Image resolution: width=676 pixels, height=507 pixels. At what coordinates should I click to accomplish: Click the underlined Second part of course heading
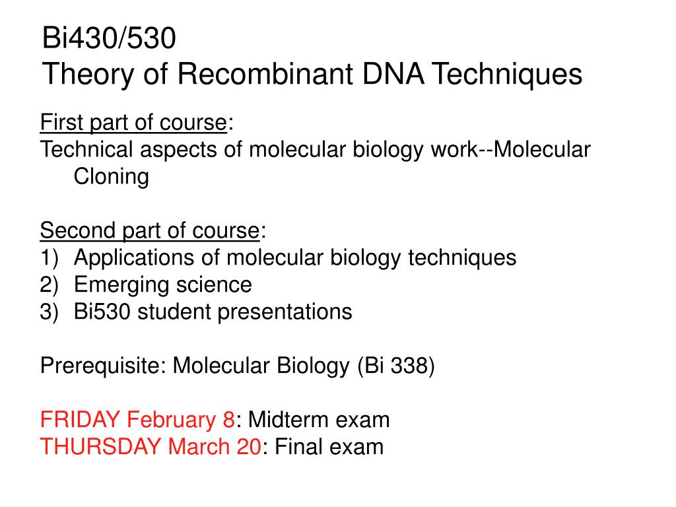pyautogui.click(x=150, y=230)
